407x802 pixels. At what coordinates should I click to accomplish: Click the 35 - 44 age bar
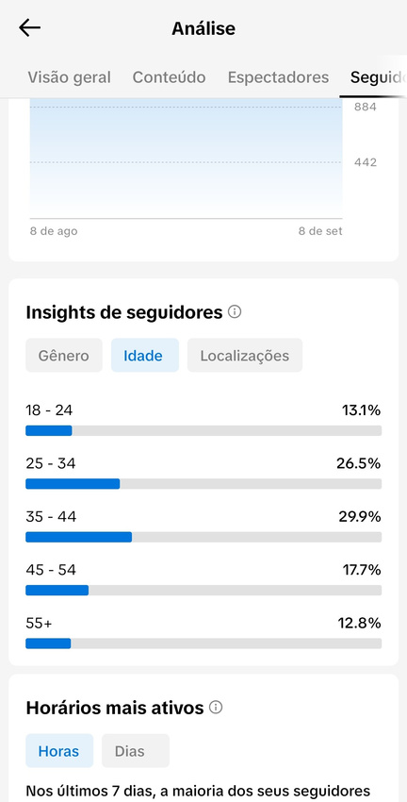[203, 537]
